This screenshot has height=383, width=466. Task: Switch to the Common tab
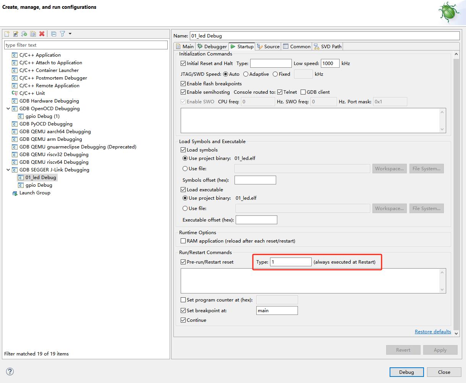(x=297, y=46)
